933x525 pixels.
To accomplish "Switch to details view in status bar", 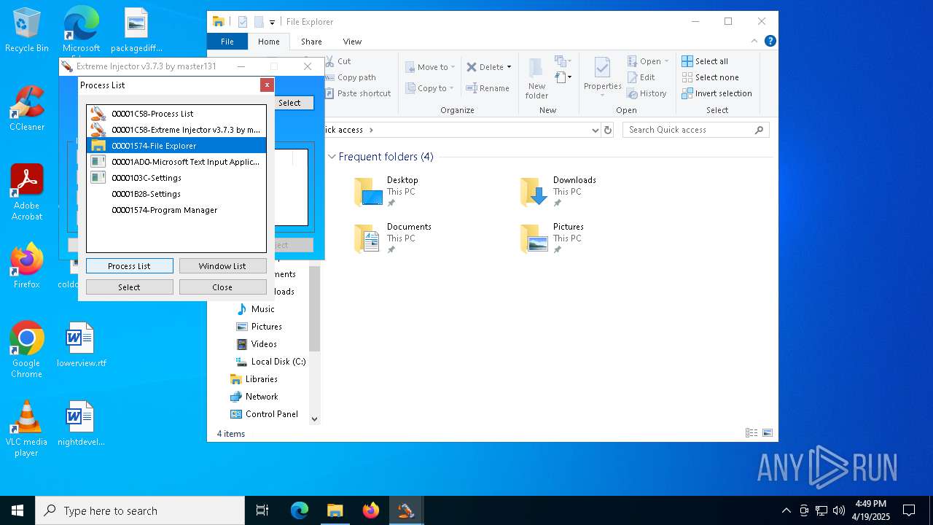I will pyautogui.click(x=752, y=433).
